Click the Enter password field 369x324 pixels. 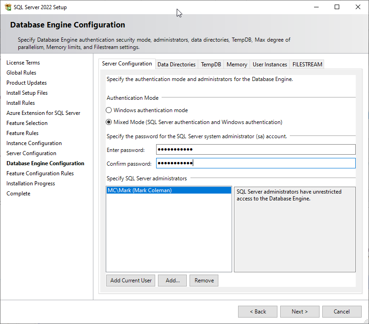pyautogui.click(x=255, y=150)
